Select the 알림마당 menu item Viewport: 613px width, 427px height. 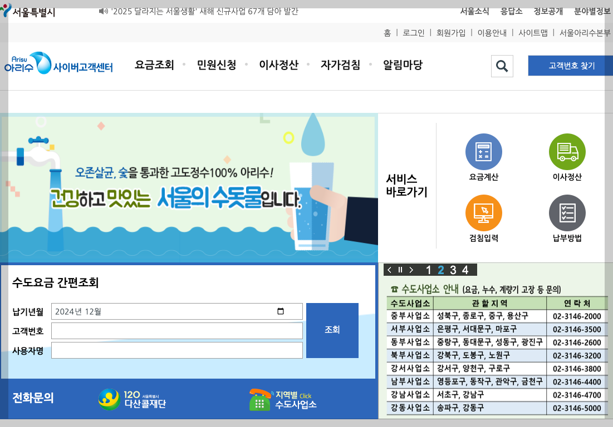[x=401, y=65]
